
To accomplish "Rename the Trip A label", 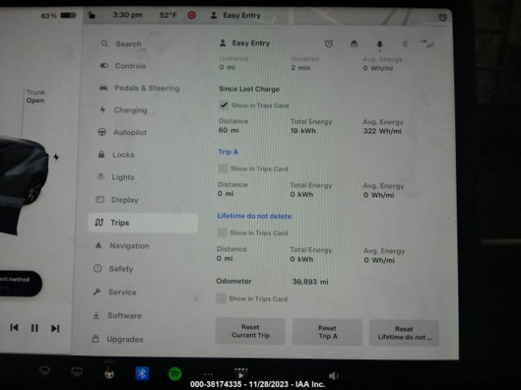I will point(228,152).
